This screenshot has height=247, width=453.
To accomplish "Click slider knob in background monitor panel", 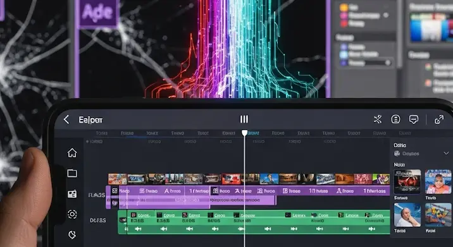I will click(x=388, y=63).
